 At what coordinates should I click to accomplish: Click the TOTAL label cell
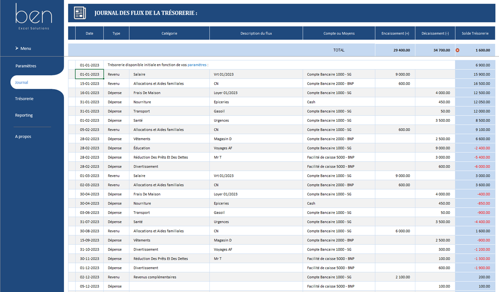pos(339,50)
